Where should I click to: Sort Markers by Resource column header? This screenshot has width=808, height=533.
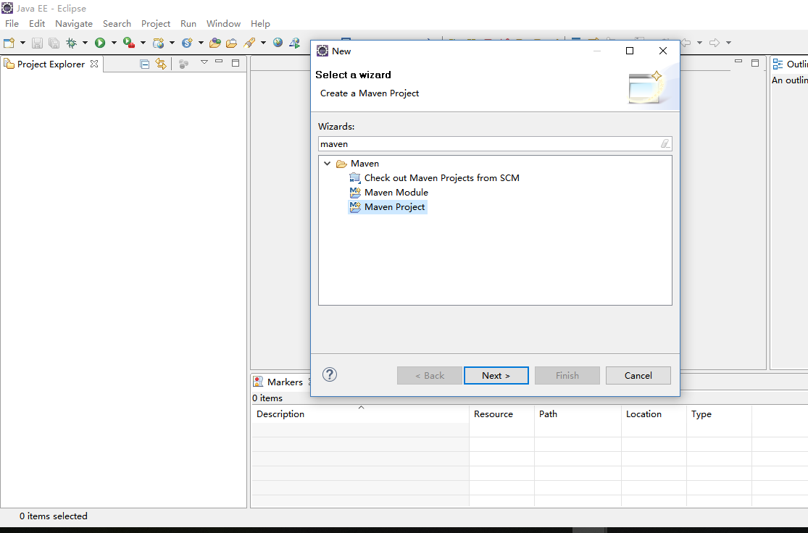coord(501,414)
